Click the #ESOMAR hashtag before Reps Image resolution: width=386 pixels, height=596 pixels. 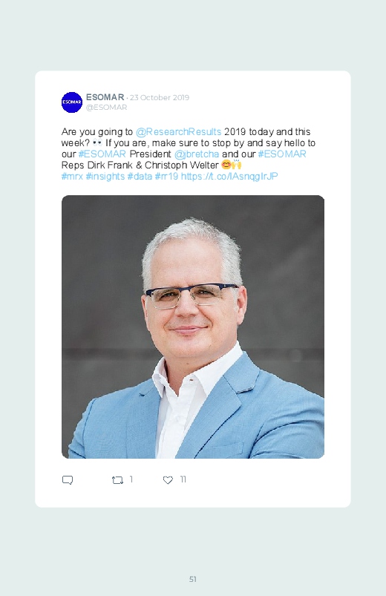pos(282,154)
